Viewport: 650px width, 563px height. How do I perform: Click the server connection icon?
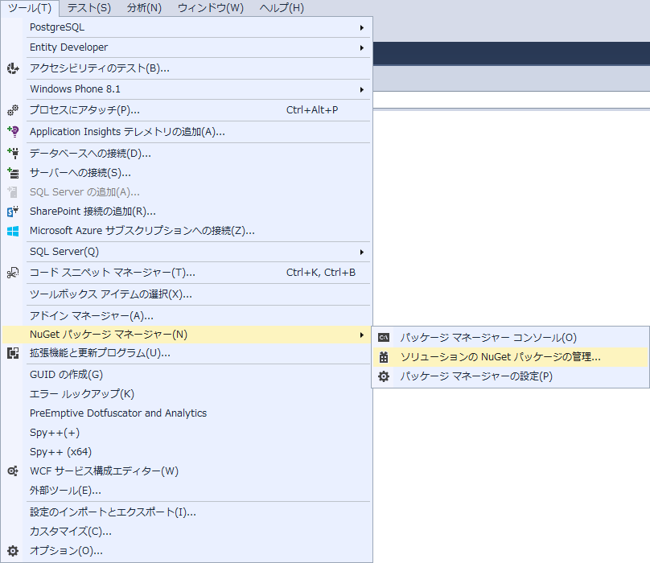(x=13, y=172)
